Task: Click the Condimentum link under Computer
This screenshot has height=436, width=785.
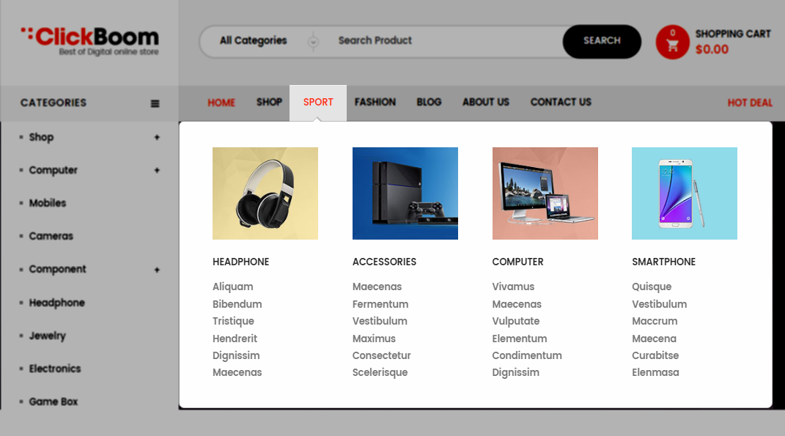Action: tap(527, 355)
